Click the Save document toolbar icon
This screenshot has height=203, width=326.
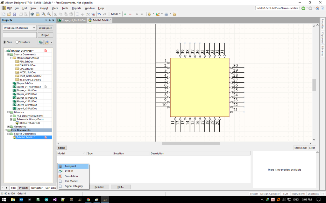point(14,14)
